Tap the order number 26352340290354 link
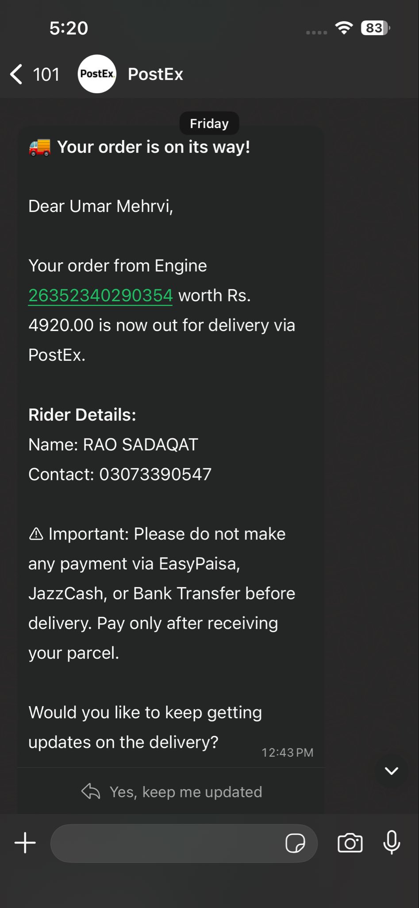The width and height of the screenshot is (419, 908). (100, 296)
